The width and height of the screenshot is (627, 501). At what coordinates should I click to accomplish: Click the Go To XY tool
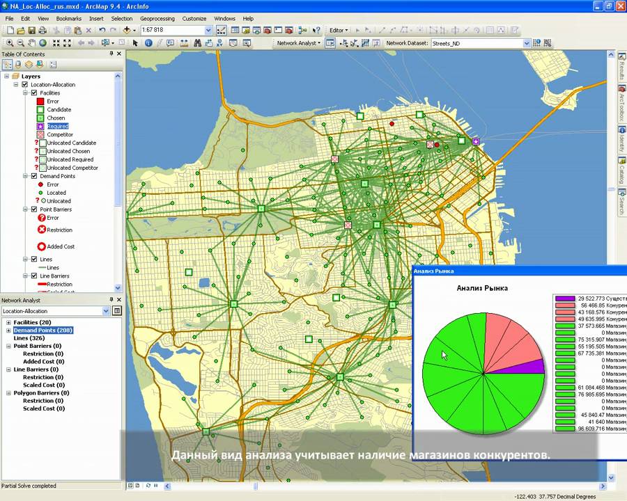[x=219, y=42]
